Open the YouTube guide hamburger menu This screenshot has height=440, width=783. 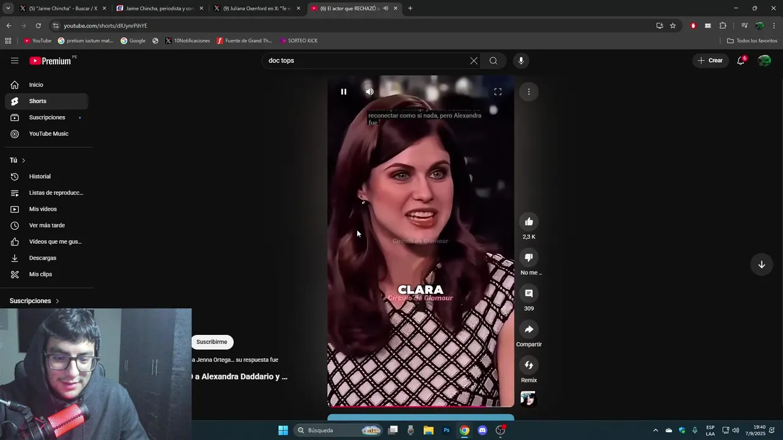click(x=15, y=61)
